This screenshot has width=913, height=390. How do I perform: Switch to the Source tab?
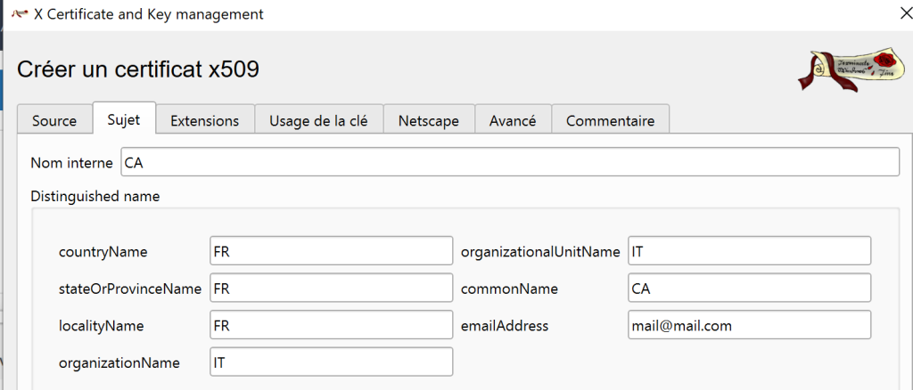pos(54,120)
